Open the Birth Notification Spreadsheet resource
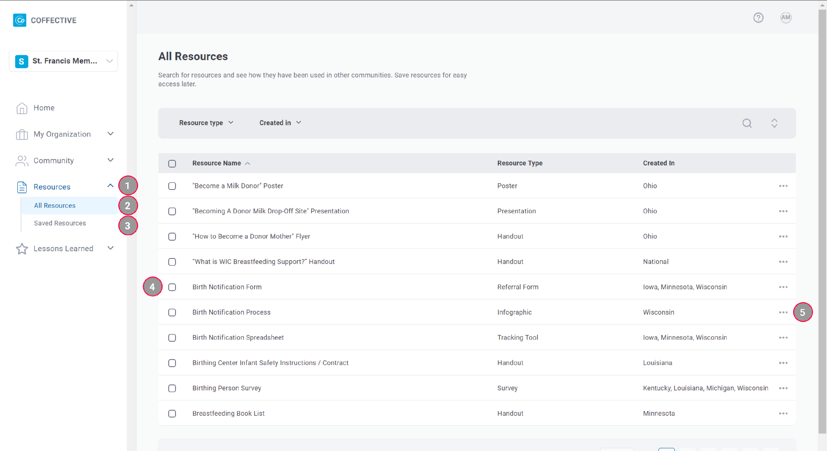The width and height of the screenshot is (827, 451). point(238,337)
